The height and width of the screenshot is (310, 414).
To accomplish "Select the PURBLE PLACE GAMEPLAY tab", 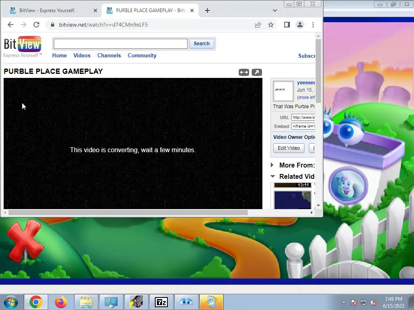I will click(x=150, y=10).
